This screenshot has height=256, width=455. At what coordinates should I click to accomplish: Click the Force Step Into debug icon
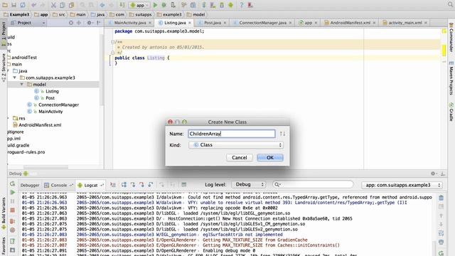pos(141,185)
